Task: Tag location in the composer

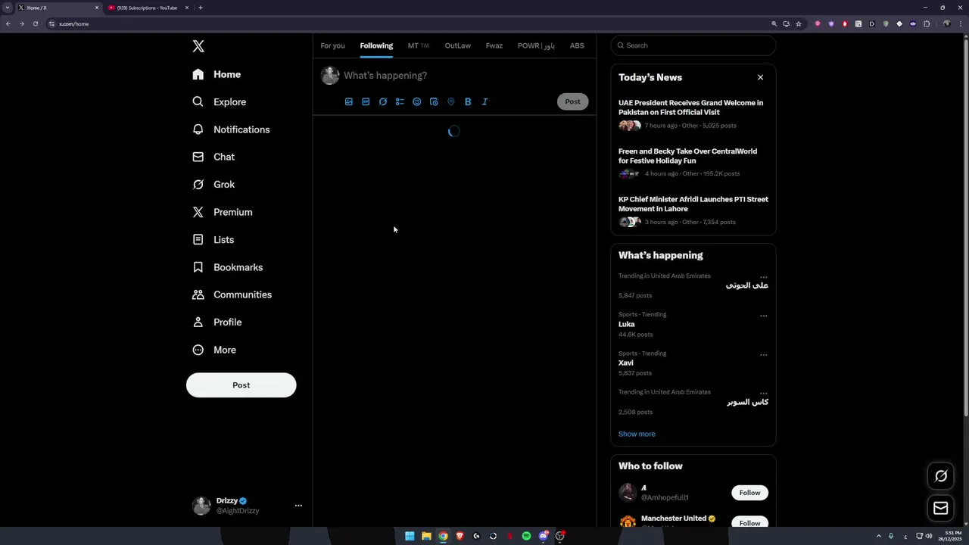Action: (x=450, y=101)
